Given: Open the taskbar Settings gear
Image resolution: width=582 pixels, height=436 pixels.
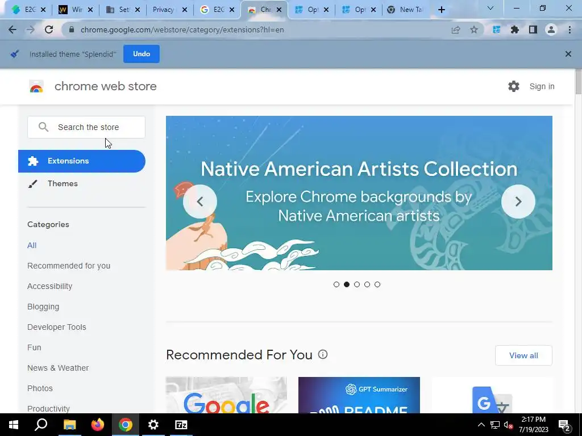Looking at the screenshot, I should click(x=153, y=425).
